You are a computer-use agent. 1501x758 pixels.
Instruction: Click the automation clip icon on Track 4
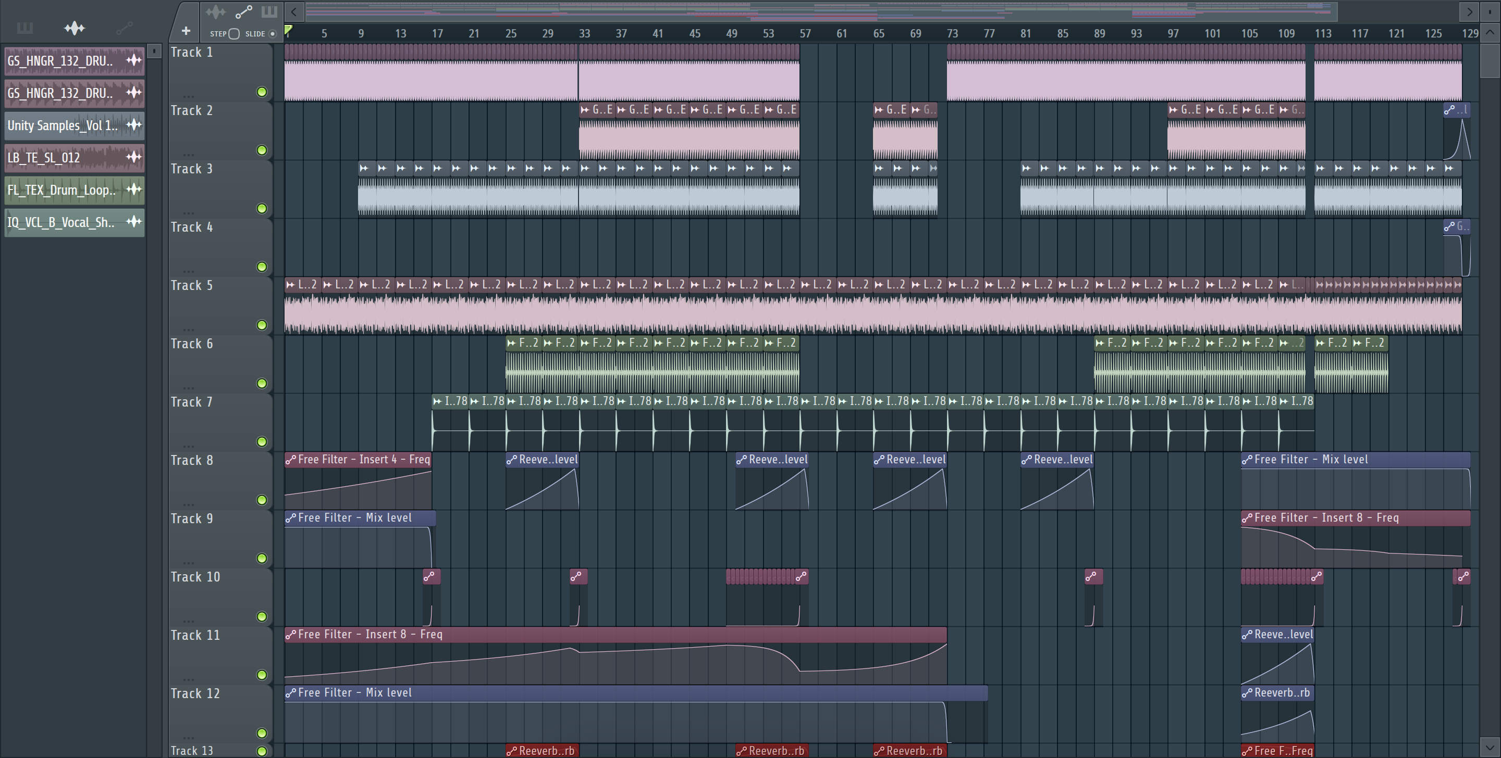tap(1450, 226)
